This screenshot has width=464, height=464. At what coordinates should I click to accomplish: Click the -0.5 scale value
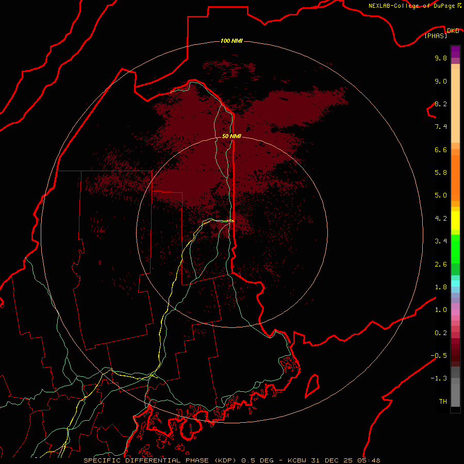(x=439, y=356)
